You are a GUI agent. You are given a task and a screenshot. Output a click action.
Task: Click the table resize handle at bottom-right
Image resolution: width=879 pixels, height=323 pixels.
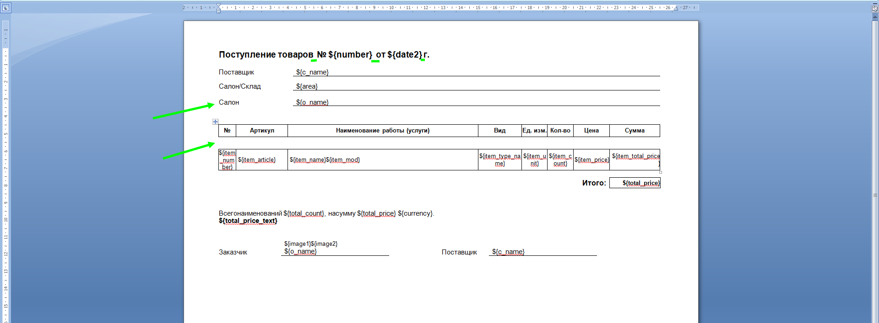660,172
